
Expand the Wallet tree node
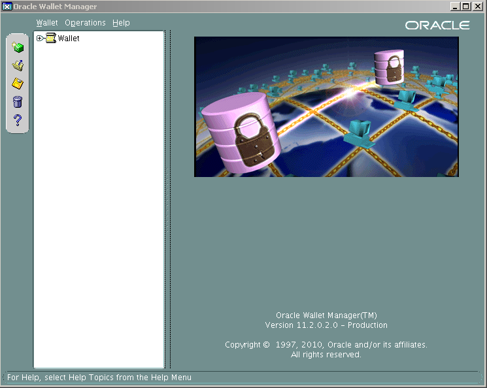[x=39, y=38]
